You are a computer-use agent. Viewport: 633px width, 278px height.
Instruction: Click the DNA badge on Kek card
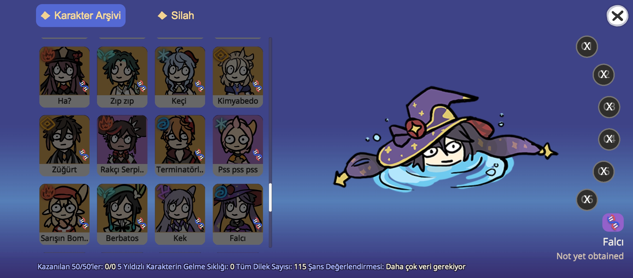(x=199, y=223)
